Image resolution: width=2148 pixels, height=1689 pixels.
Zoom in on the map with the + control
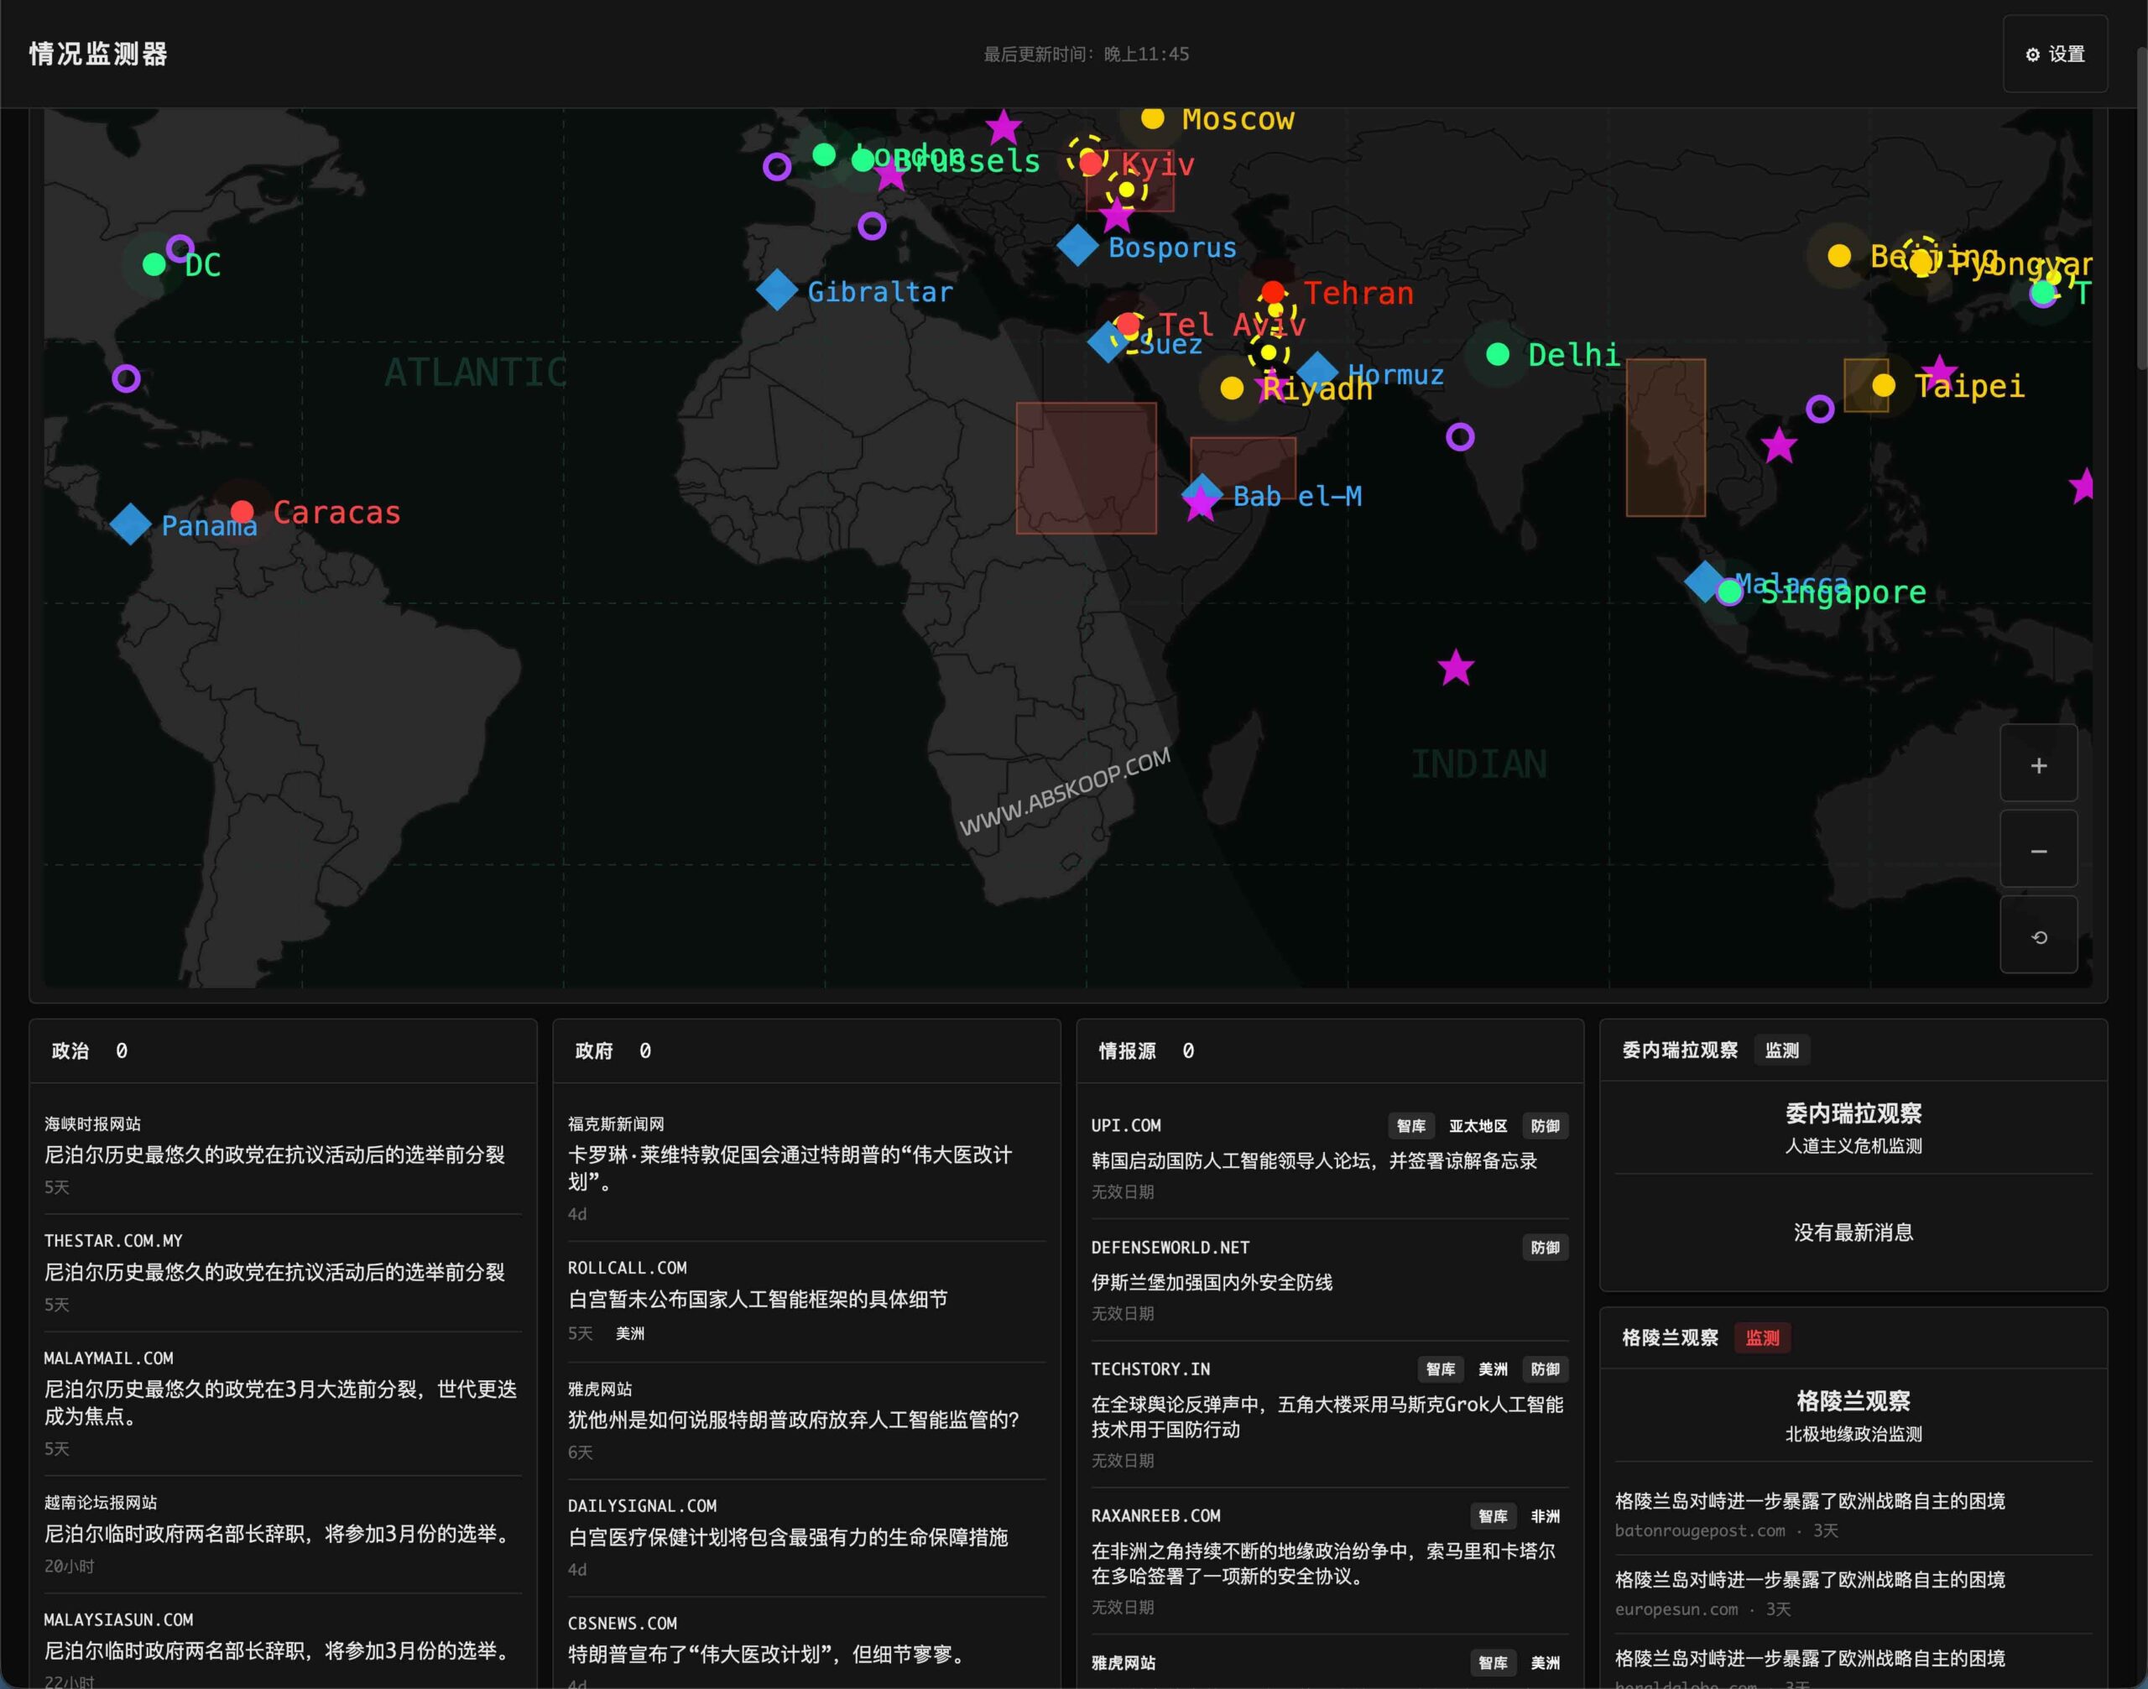pyautogui.click(x=2038, y=764)
